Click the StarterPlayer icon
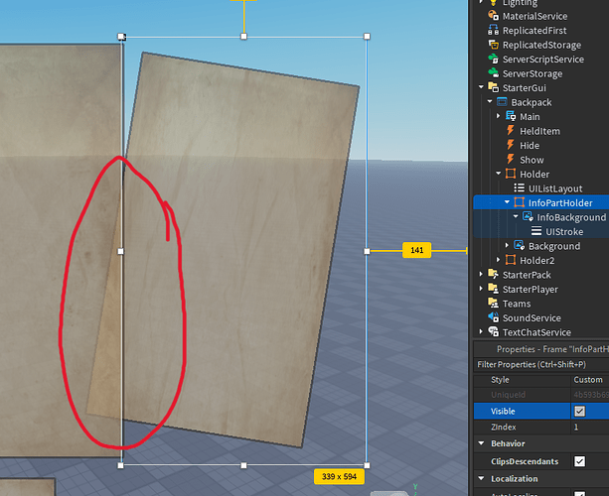This screenshot has width=609, height=496. 493,289
